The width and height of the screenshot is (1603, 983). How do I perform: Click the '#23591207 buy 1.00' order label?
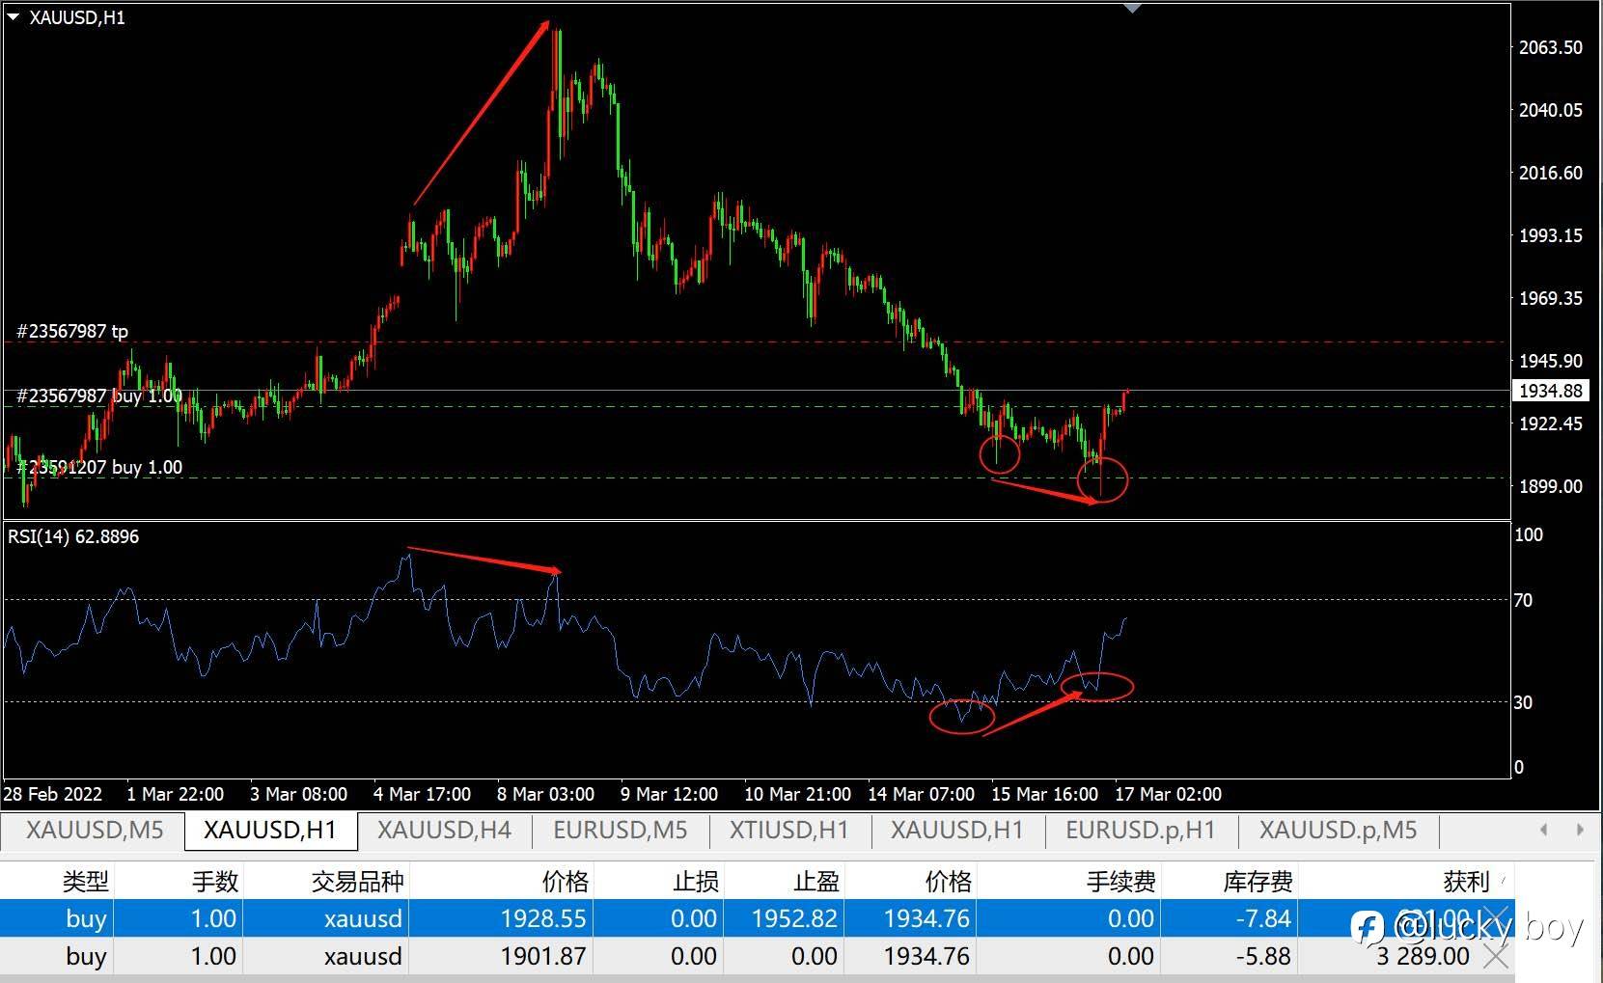99,467
